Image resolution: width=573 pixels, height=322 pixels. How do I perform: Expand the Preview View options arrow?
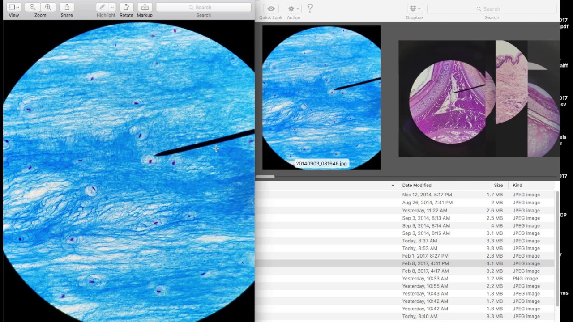17,8
